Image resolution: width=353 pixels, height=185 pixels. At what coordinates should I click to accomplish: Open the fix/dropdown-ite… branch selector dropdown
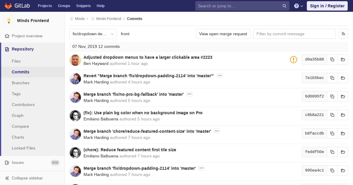pyautogui.click(x=93, y=34)
